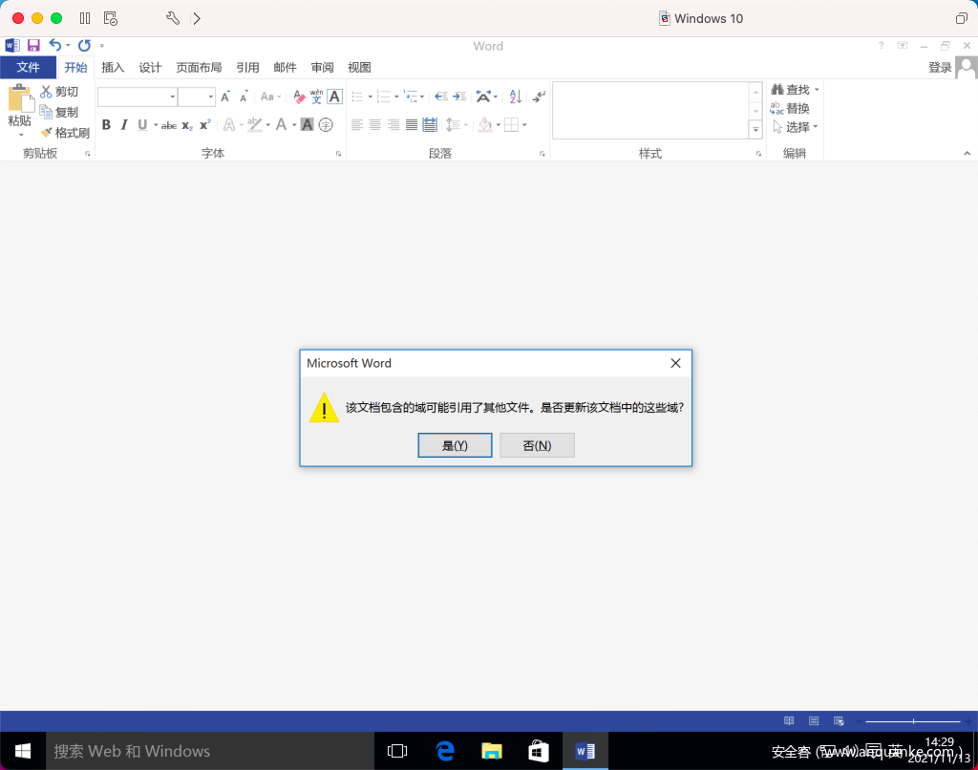Toggle Bold formatting button

coord(106,124)
